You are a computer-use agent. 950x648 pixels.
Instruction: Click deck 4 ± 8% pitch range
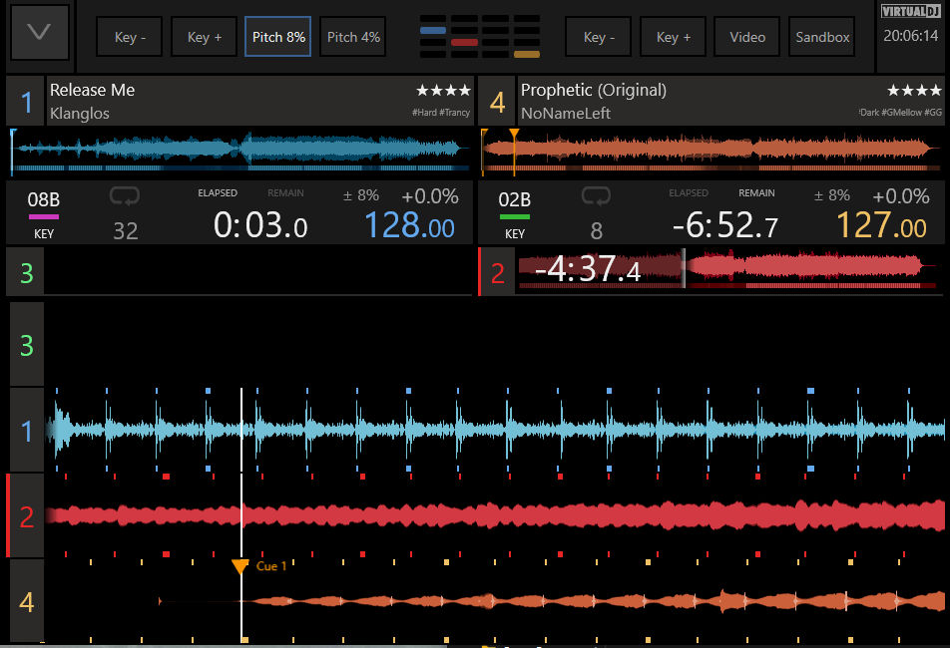click(x=832, y=195)
